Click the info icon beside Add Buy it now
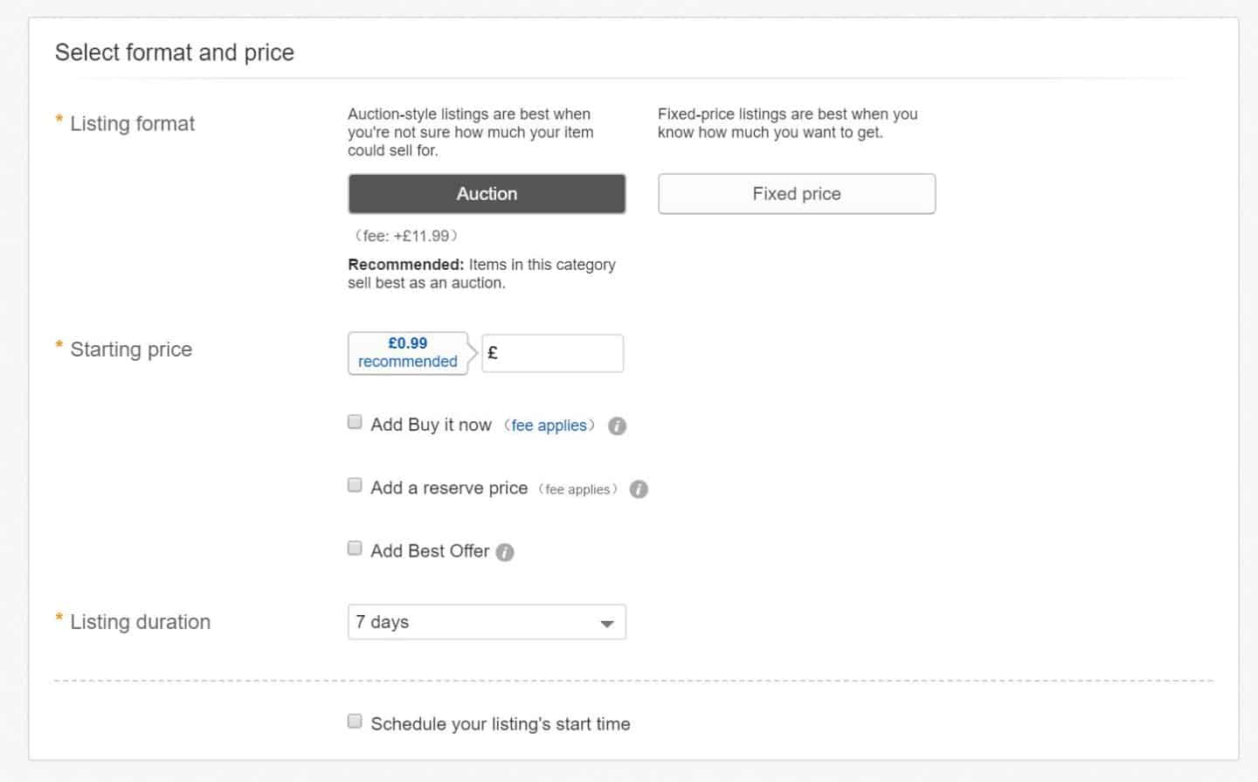1258x782 pixels. pos(618,426)
